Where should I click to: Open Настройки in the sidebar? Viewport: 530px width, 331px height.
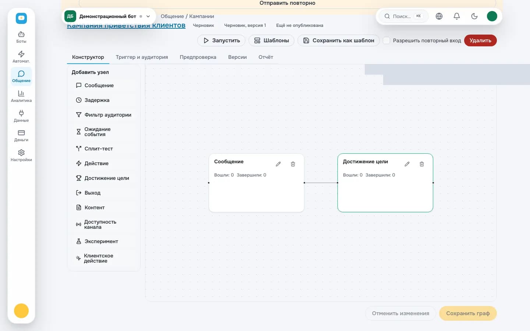(21, 156)
